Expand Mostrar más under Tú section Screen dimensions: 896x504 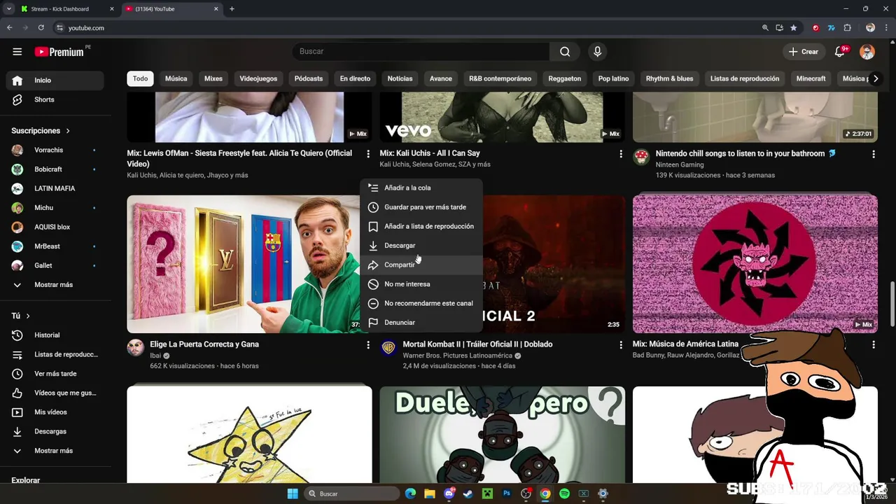pyautogui.click(x=55, y=451)
